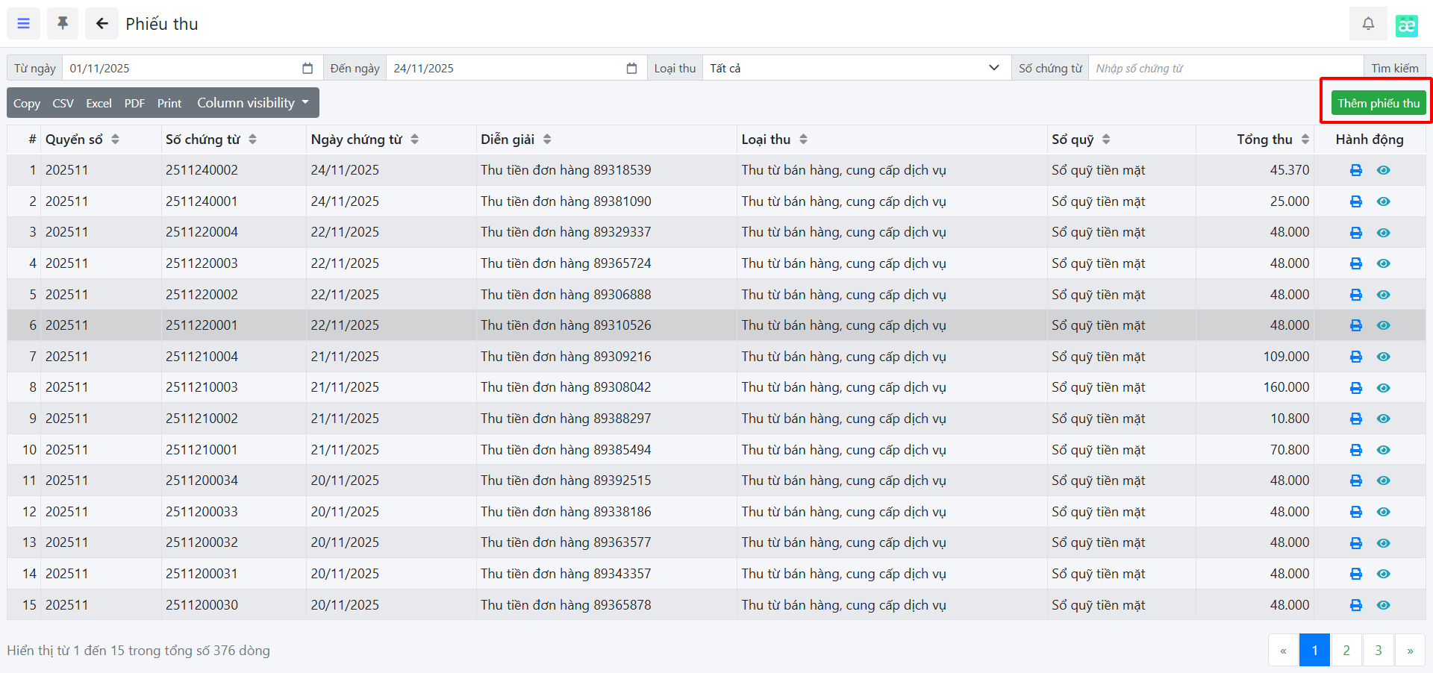Click Thêm phiếu thu button
Image resolution: width=1433 pixels, height=673 pixels.
1378,103
